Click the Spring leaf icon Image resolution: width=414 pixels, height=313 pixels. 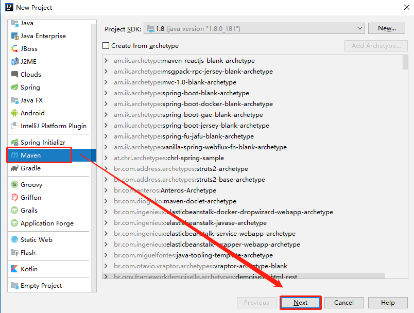click(14, 87)
